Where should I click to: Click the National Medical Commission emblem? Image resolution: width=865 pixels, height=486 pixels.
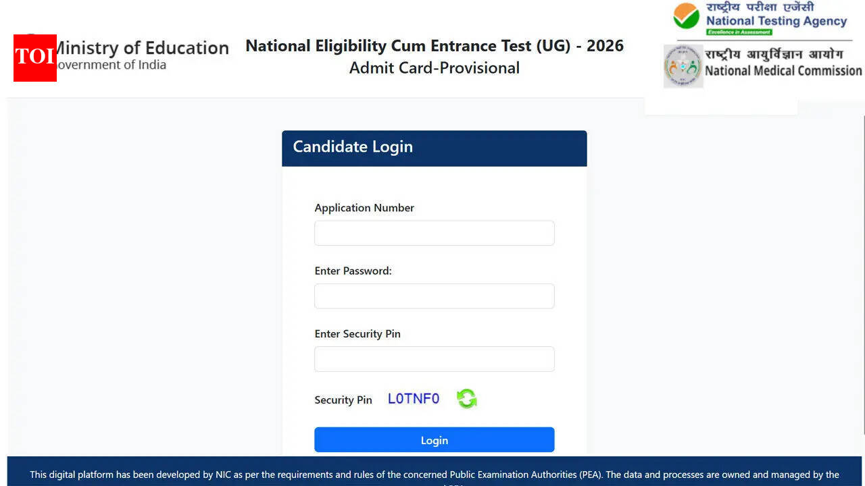(683, 66)
